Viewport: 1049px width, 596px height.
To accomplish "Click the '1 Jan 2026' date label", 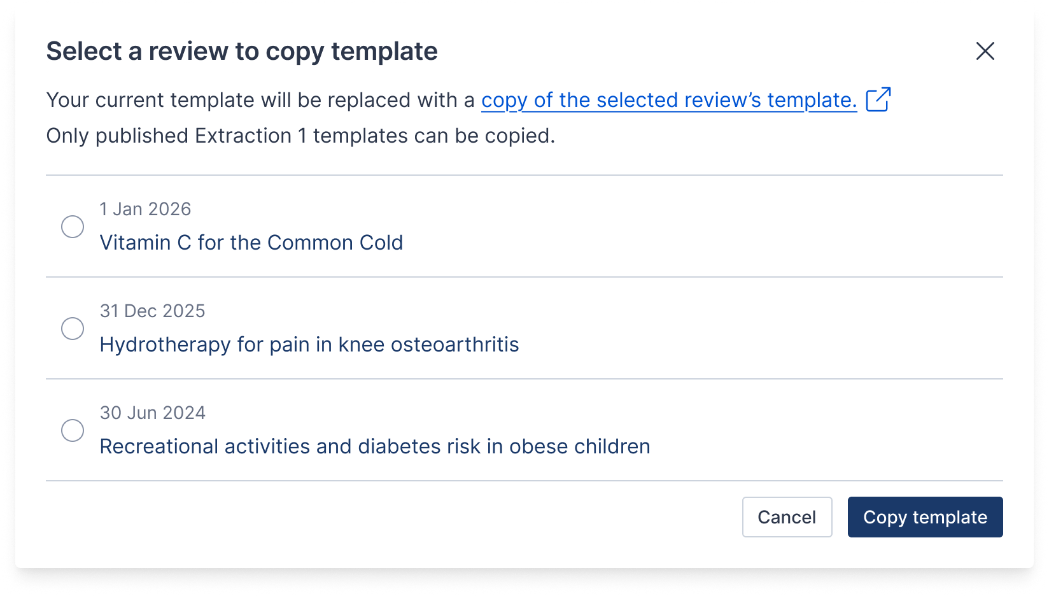I will (x=145, y=209).
